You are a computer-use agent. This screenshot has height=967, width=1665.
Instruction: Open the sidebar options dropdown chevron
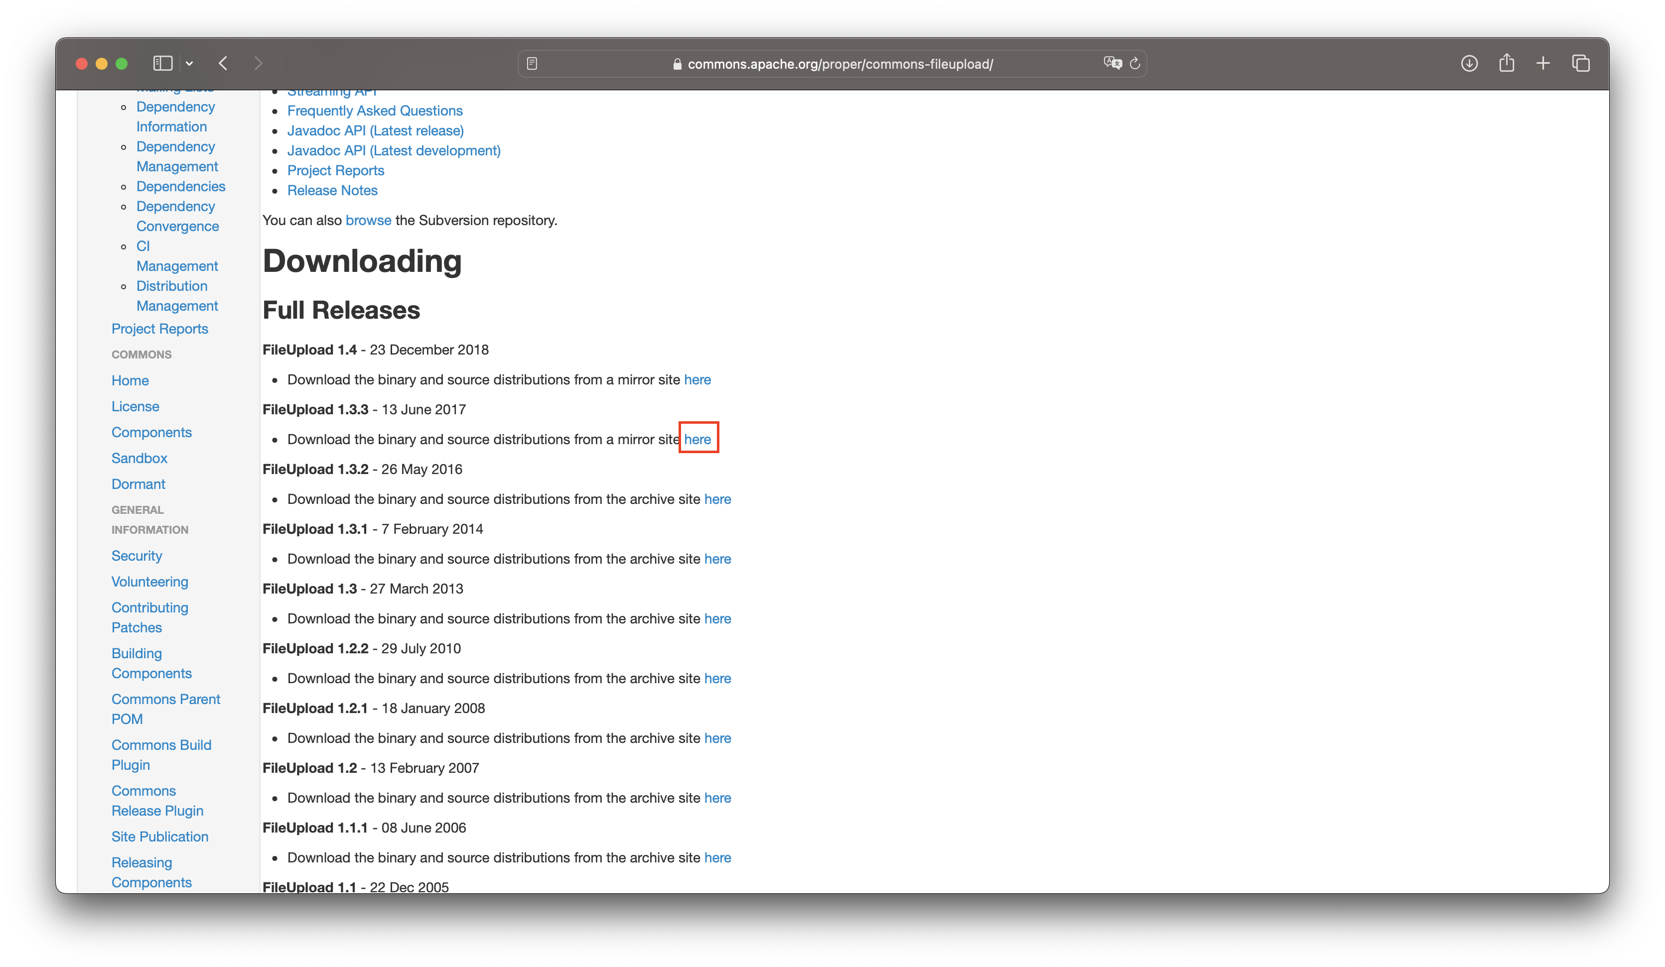click(190, 63)
